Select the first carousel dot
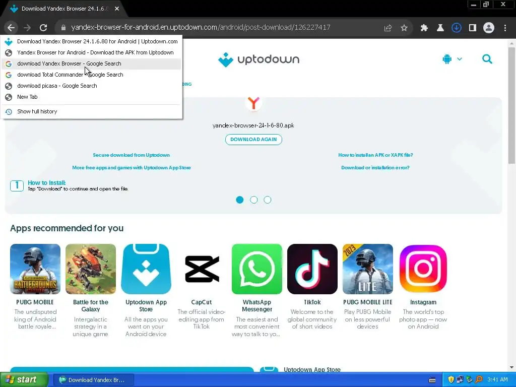Image resolution: width=516 pixels, height=387 pixels. pos(240,200)
